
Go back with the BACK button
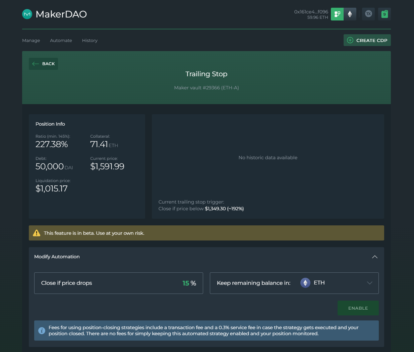[x=43, y=64]
